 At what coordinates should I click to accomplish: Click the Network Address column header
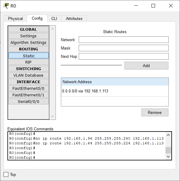pyautogui.click(x=115, y=82)
